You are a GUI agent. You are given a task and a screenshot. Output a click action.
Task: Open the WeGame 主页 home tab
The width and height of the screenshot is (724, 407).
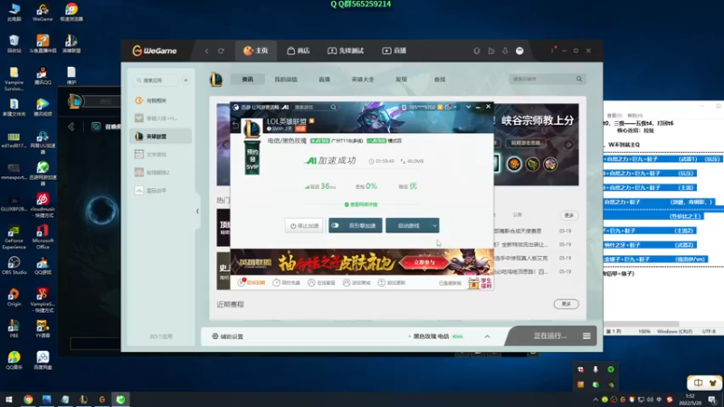(256, 51)
